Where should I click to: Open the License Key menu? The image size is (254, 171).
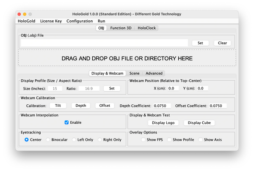[x=51, y=21]
